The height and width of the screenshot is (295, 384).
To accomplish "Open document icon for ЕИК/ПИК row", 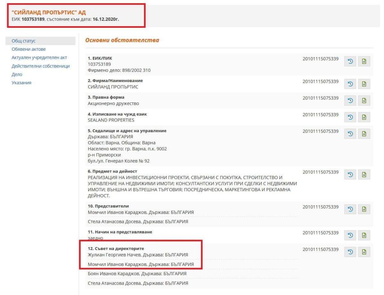I will click(x=364, y=61).
